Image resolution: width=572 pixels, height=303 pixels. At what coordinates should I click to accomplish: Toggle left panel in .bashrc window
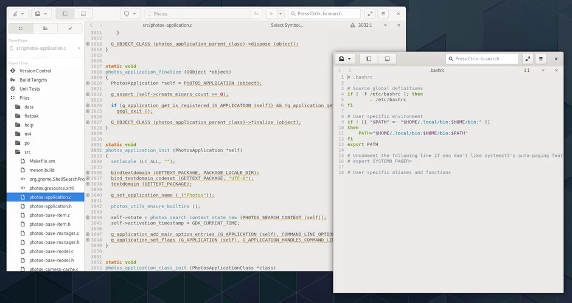[369, 59]
